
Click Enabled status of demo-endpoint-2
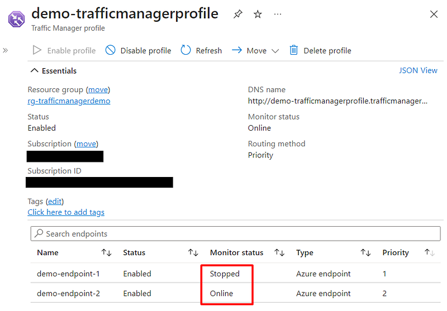pos(137,293)
